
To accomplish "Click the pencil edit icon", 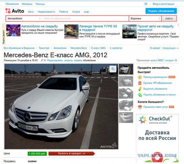I will tap(42, 60).
